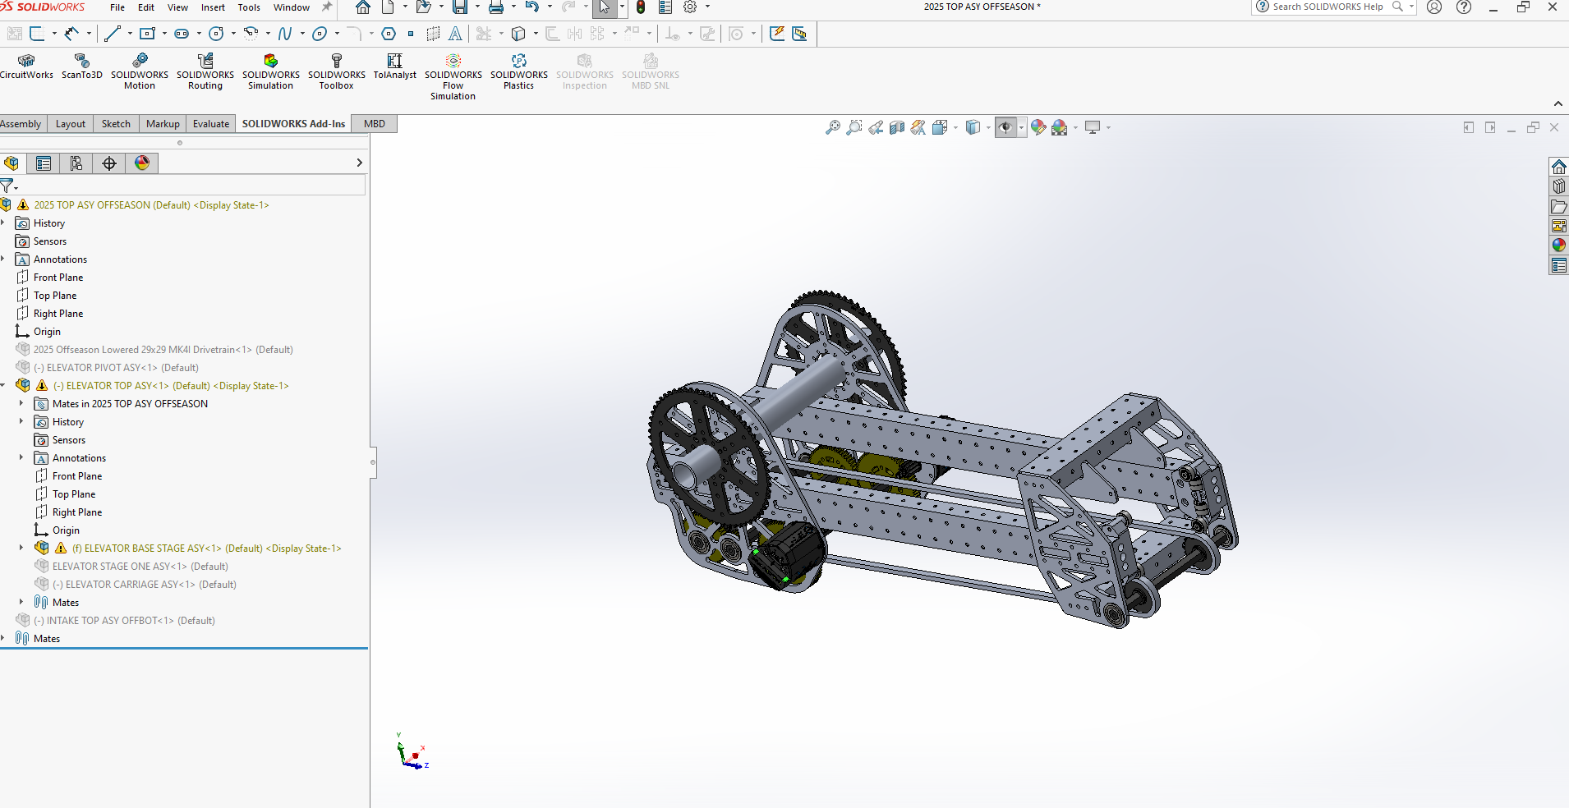
Task: Select Right Plane under top assembly
Action: [58, 313]
